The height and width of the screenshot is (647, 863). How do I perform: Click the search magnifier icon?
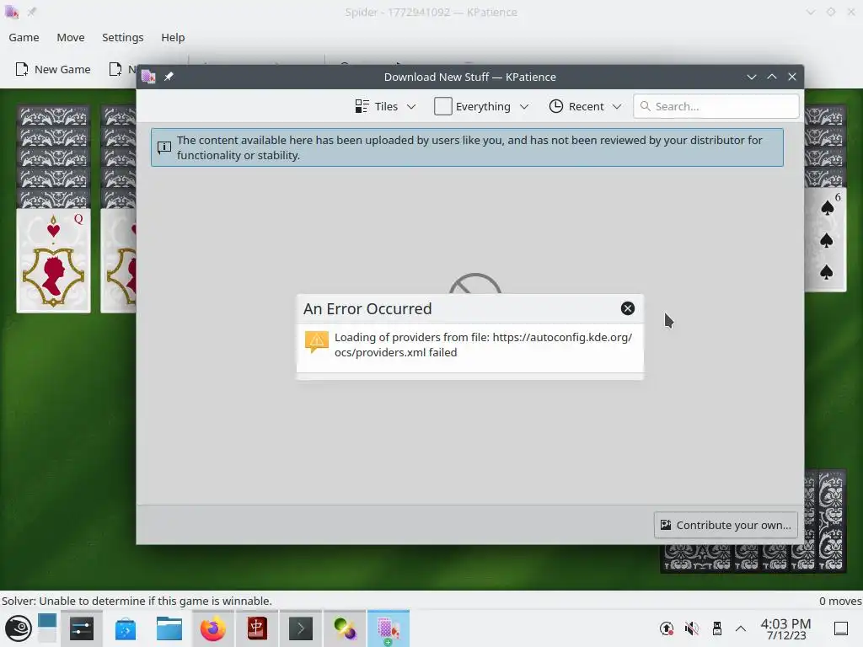tap(645, 106)
